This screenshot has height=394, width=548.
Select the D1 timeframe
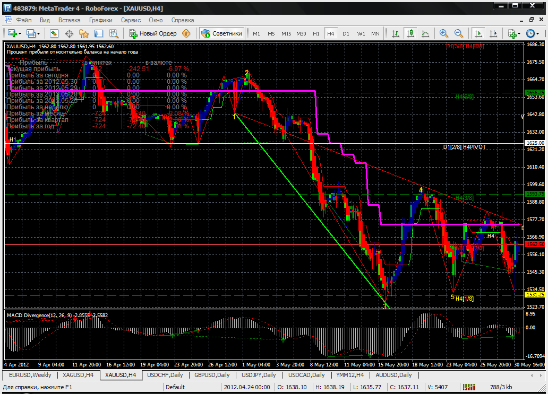point(346,33)
